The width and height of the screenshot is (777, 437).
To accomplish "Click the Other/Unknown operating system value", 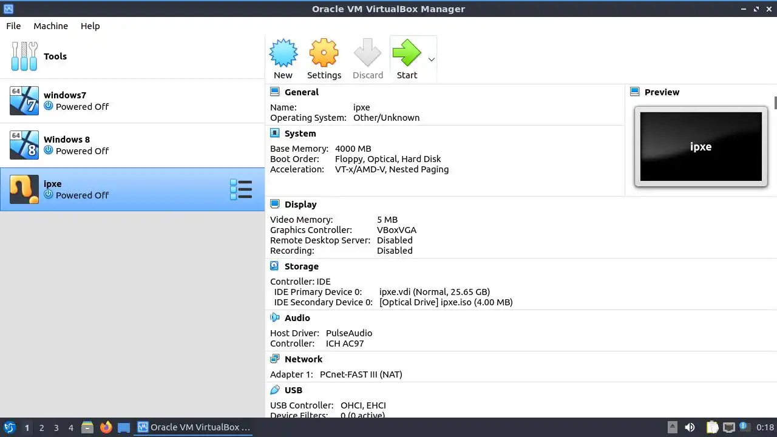I will tap(386, 118).
